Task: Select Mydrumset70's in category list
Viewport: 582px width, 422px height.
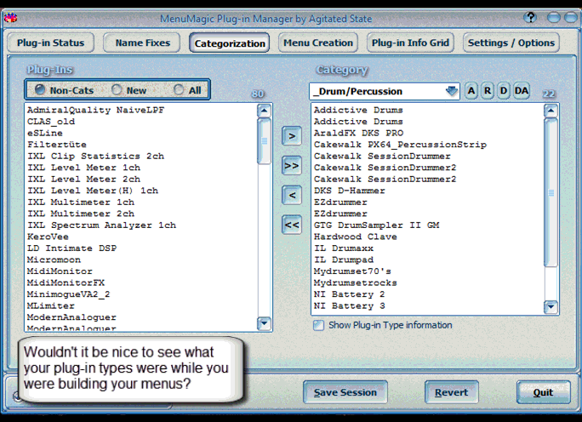Action: [x=352, y=271]
